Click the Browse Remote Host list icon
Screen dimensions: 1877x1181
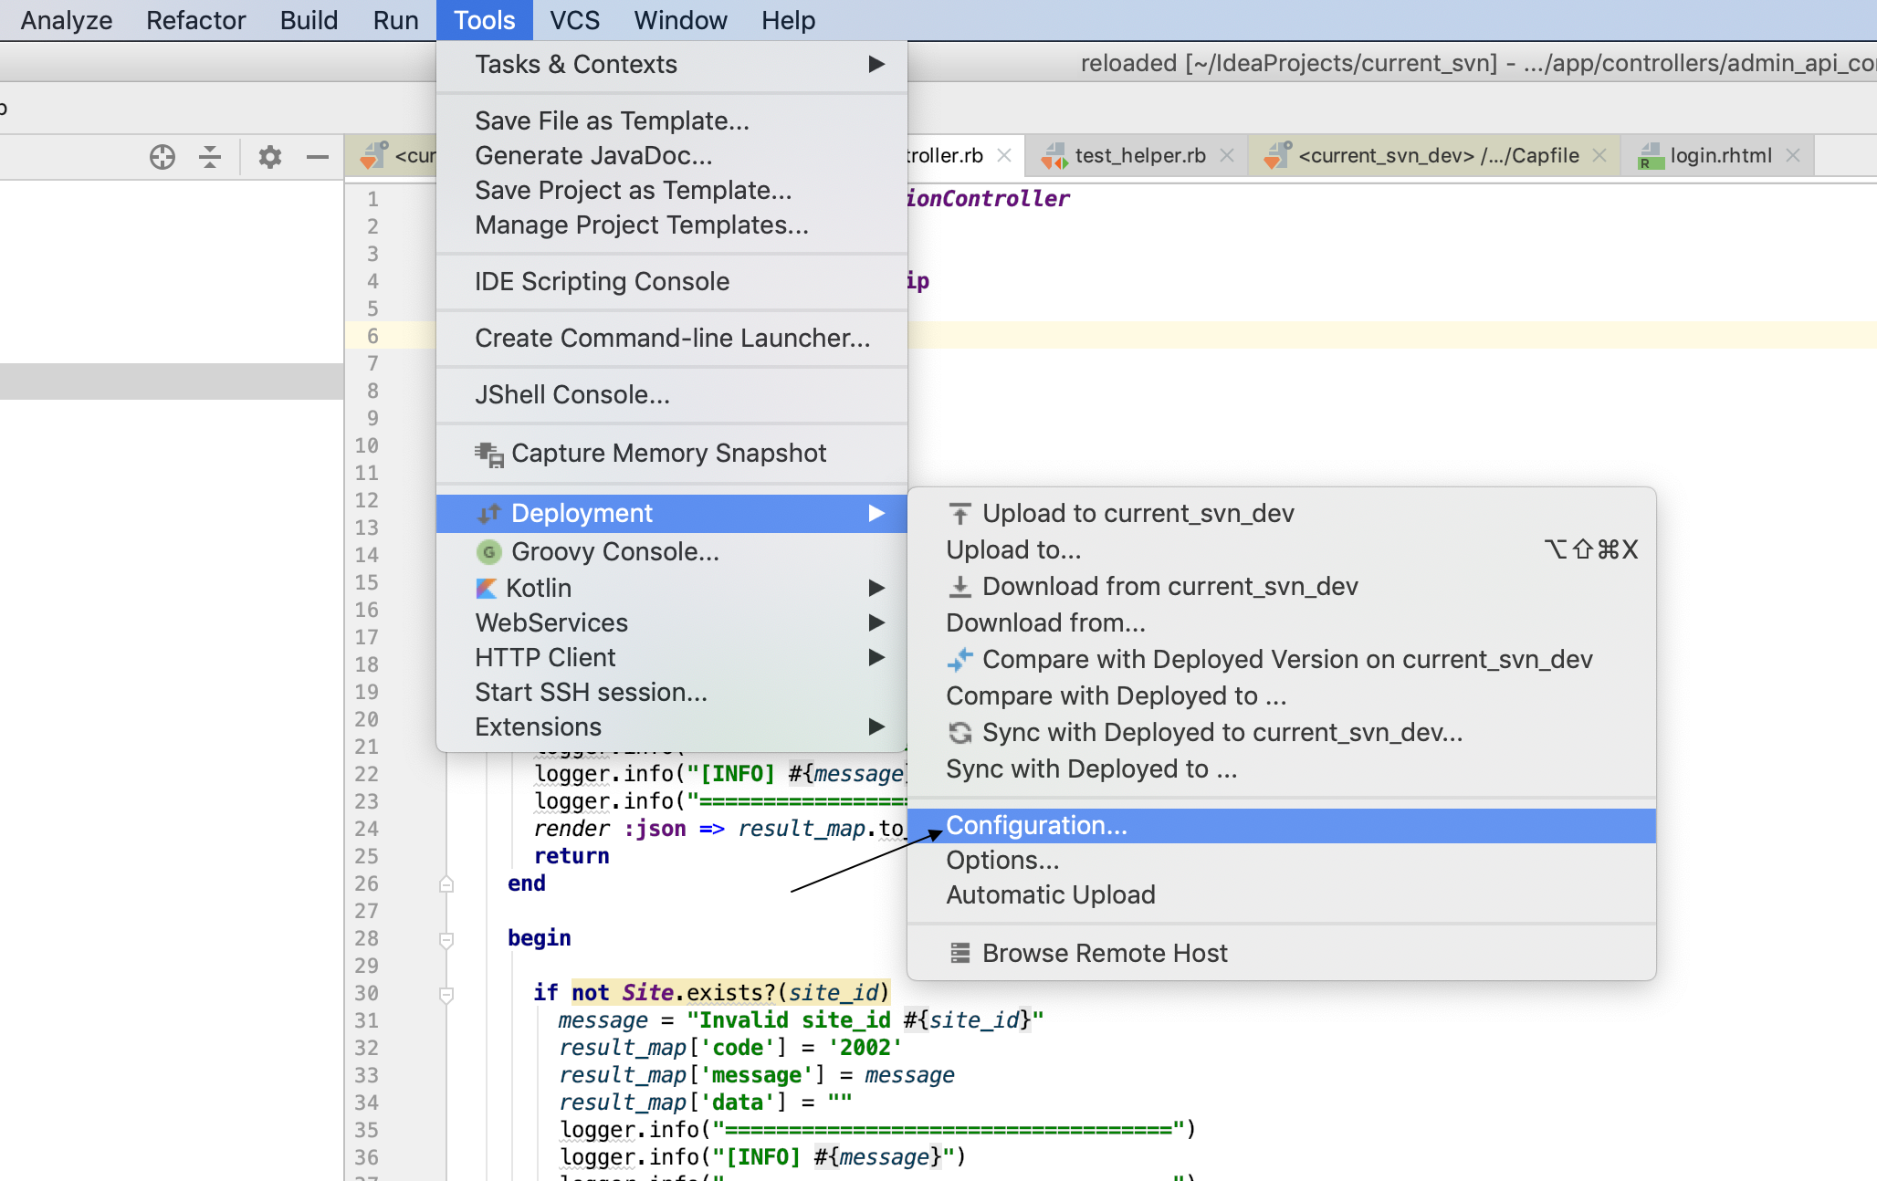point(959,954)
